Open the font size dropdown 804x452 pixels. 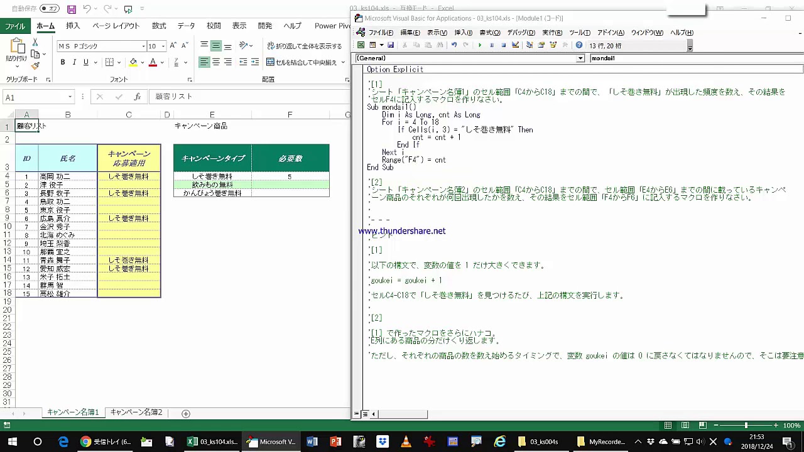[x=163, y=46]
